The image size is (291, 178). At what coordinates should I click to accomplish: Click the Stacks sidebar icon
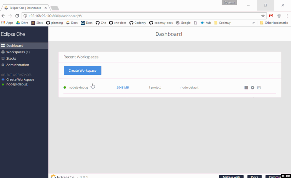coord(3,59)
